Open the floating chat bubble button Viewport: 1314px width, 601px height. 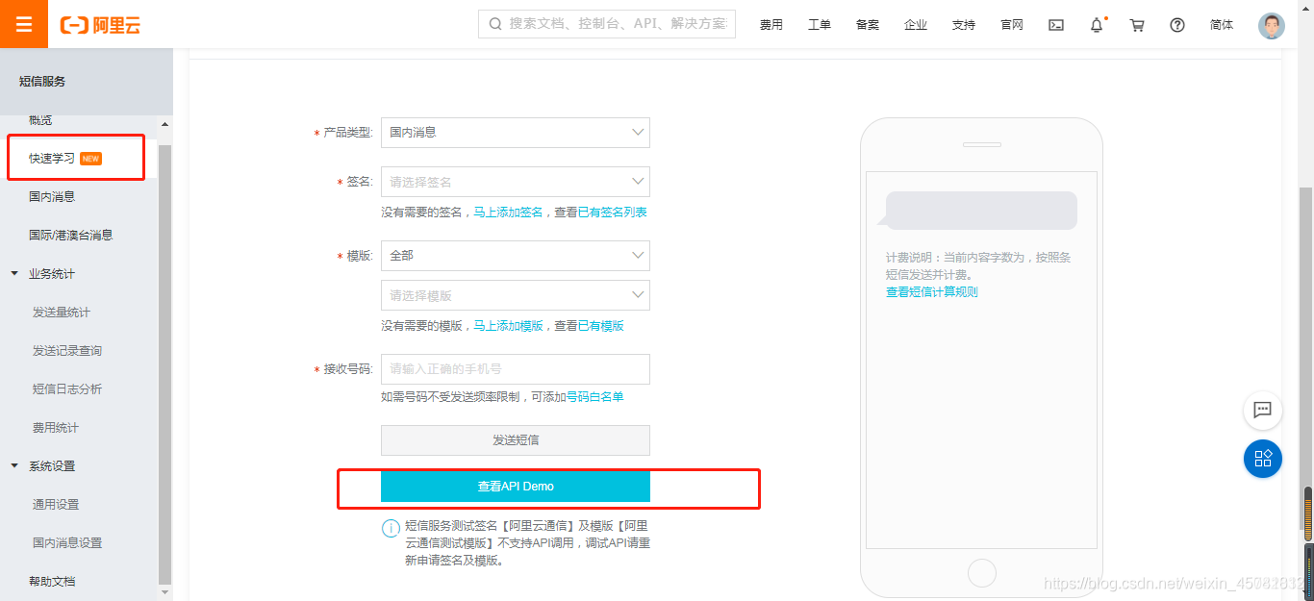pos(1263,411)
